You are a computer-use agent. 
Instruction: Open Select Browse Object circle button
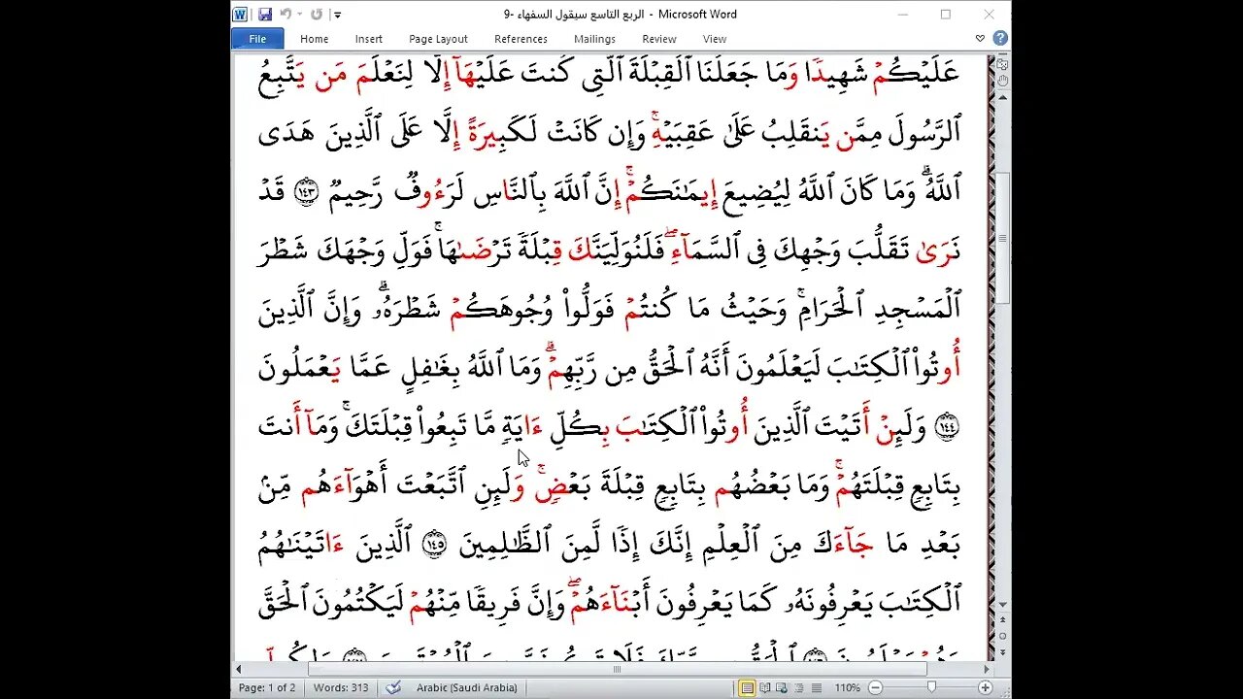point(1002,638)
